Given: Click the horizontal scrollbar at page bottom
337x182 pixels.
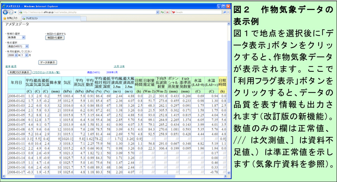Looking at the screenshot, I should tap(114, 176).
